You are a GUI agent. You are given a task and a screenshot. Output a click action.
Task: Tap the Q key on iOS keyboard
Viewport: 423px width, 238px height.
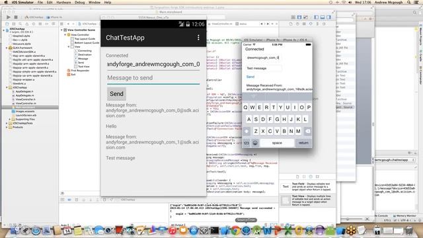245,107
